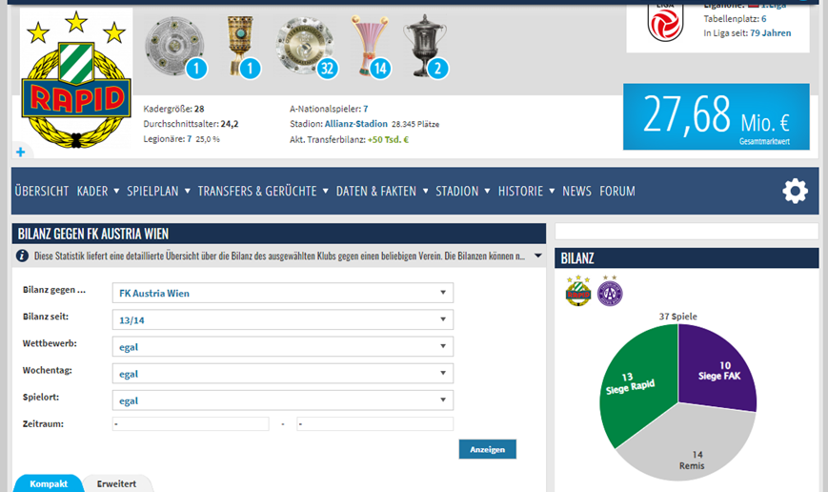Open the NEWS section
828x492 pixels.
tap(576, 191)
